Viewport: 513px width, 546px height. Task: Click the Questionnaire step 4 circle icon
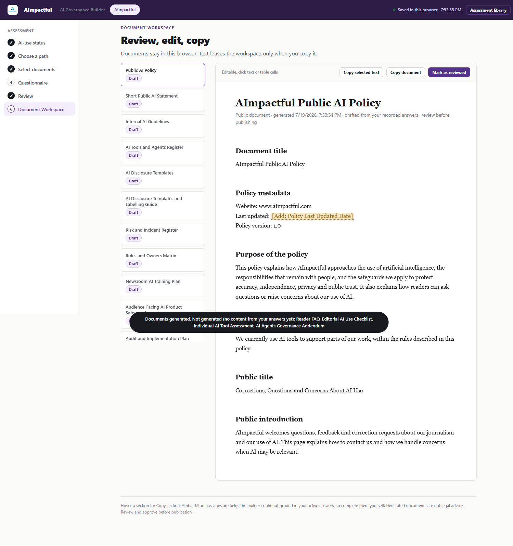pyautogui.click(x=11, y=82)
